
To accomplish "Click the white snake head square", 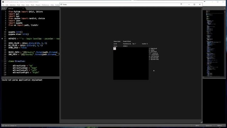I will click(x=115, y=48).
